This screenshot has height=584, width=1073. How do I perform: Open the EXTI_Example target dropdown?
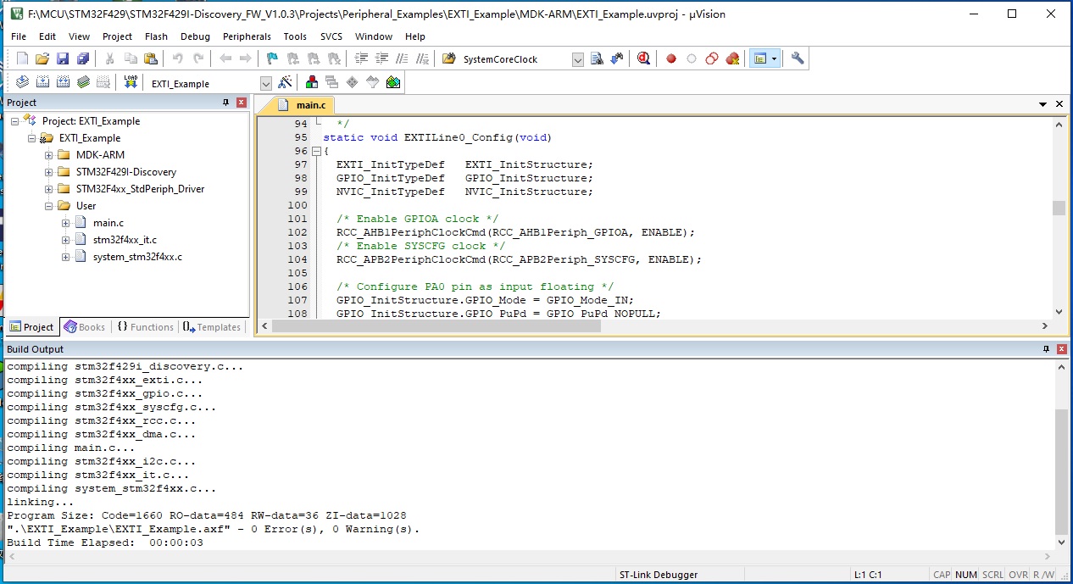(x=266, y=83)
